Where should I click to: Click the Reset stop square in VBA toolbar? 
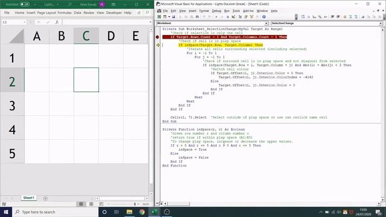click(228, 17)
